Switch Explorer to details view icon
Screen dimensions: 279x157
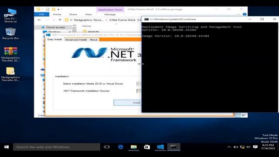click(x=237, y=115)
